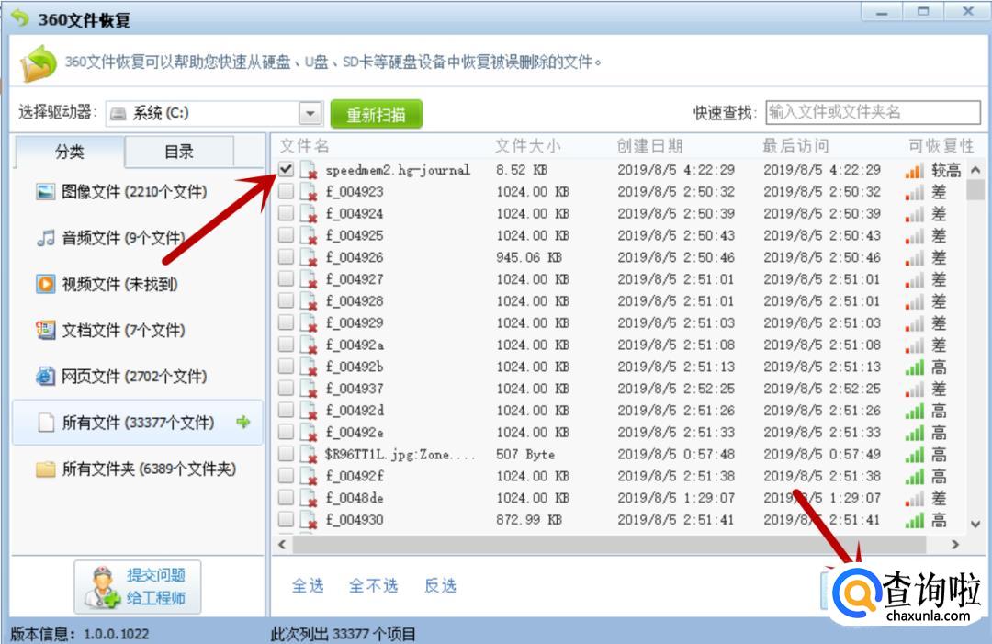
Task: Click the 945.06 KB size cell
Action: point(529,257)
